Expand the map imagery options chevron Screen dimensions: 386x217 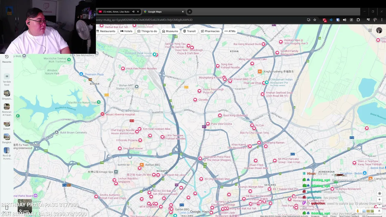[x=379, y=211]
